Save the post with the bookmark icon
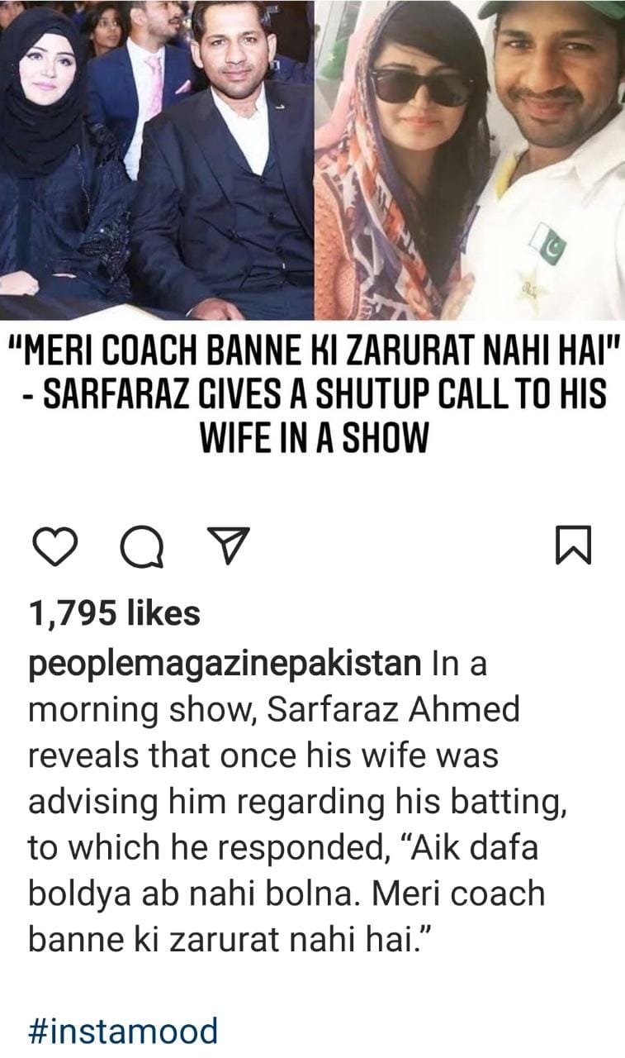 573,546
